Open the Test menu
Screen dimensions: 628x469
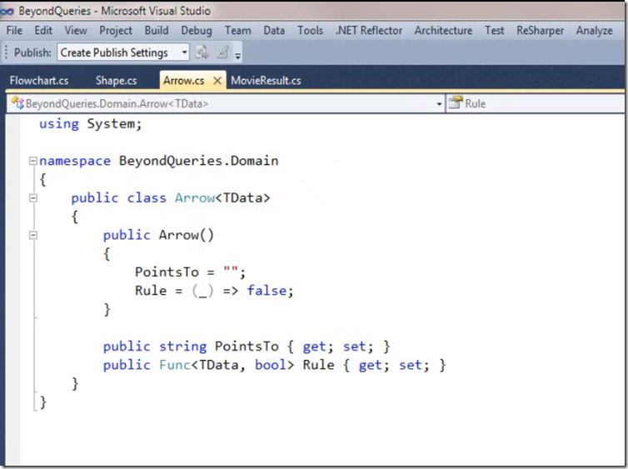[x=494, y=31]
